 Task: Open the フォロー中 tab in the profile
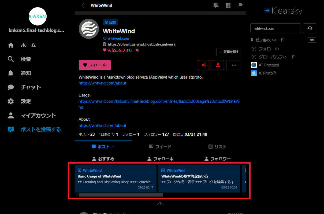[x=160, y=159]
